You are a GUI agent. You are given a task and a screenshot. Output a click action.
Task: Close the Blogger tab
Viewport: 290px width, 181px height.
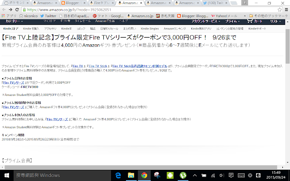pos(84,3)
